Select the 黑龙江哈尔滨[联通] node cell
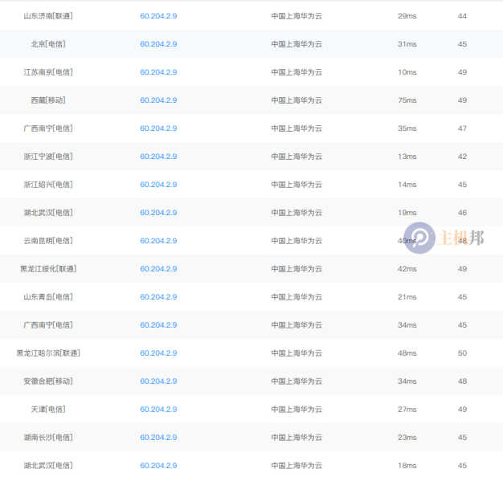 pos(48,353)
